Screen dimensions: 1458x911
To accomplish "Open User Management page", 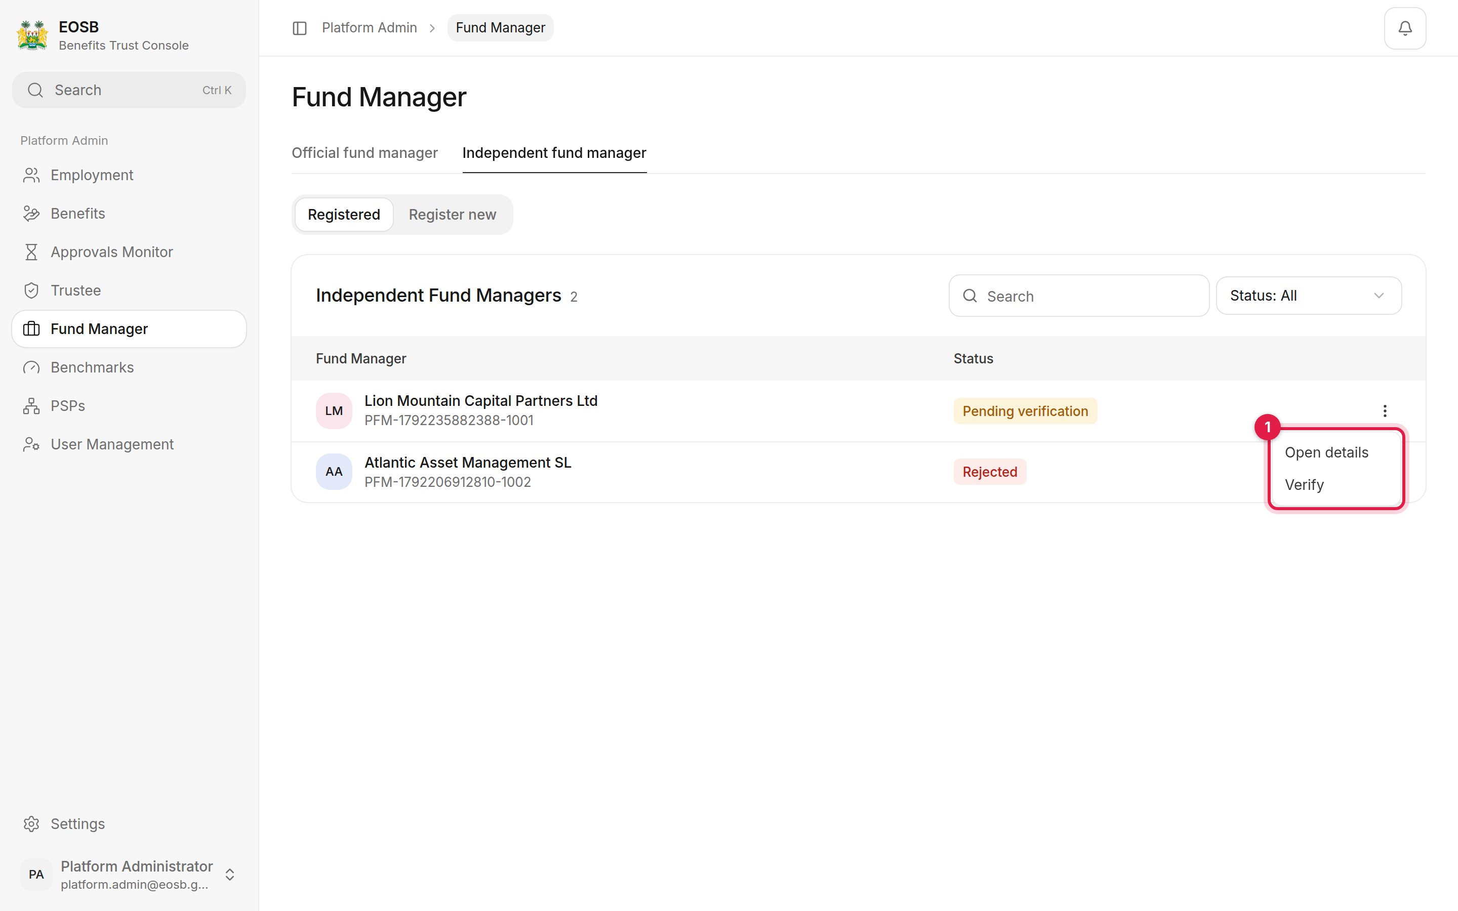I will click(129, 445).
